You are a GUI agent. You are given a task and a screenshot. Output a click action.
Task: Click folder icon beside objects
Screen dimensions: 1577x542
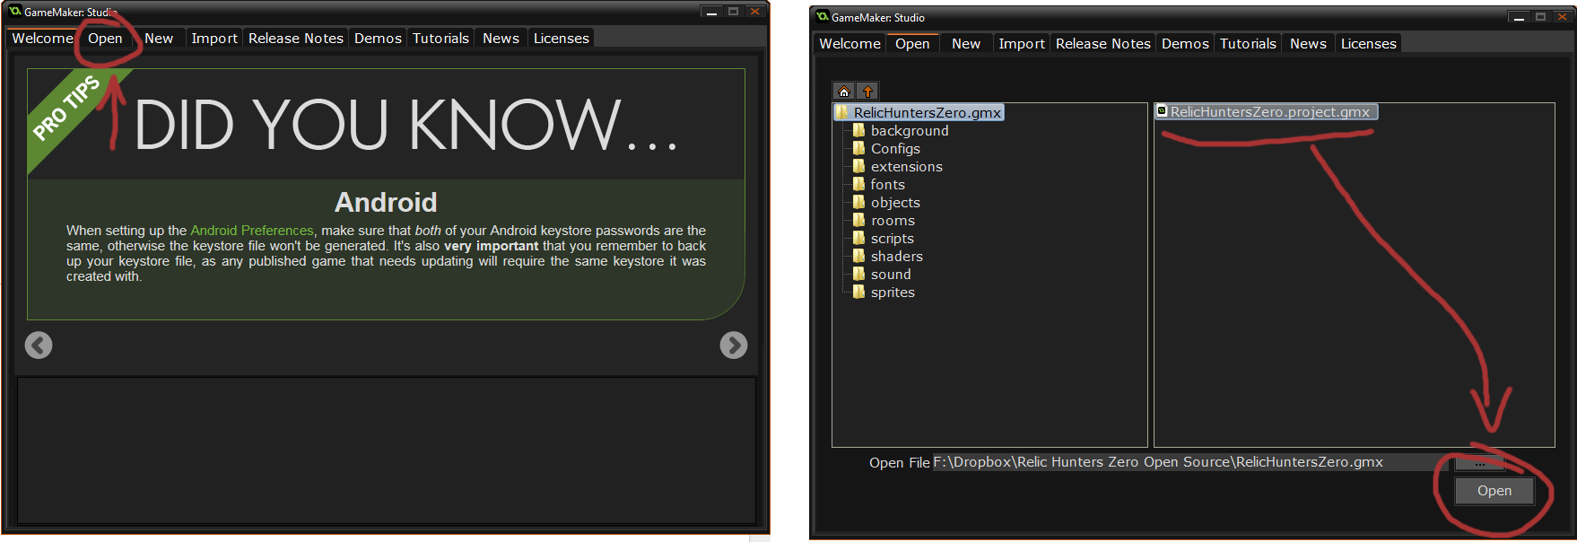point(859,202)
